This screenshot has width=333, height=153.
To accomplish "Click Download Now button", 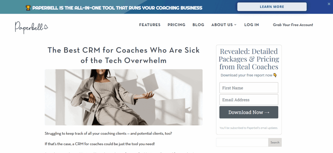I will pos(249,112).
